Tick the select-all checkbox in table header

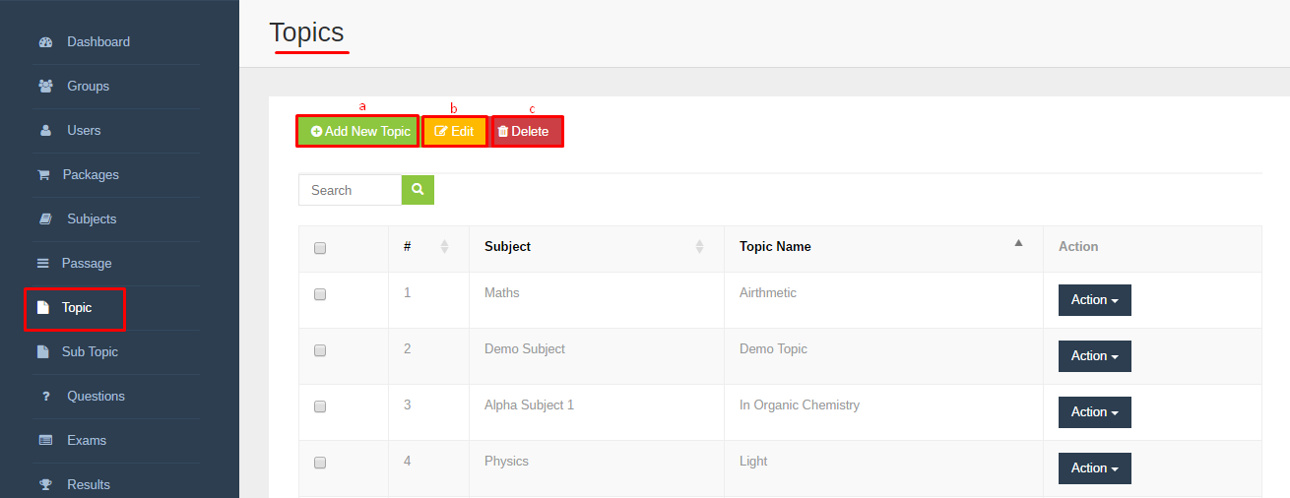[x=320, y=248]
